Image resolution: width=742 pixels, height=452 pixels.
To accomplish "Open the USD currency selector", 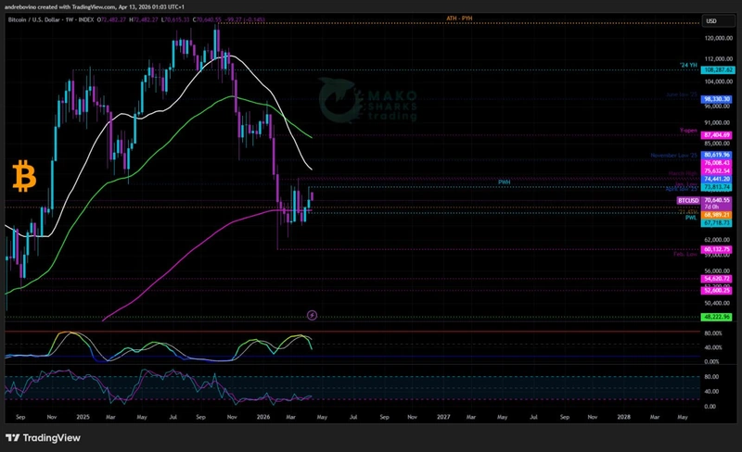I will pyautogui.click(x=712, y=20).
